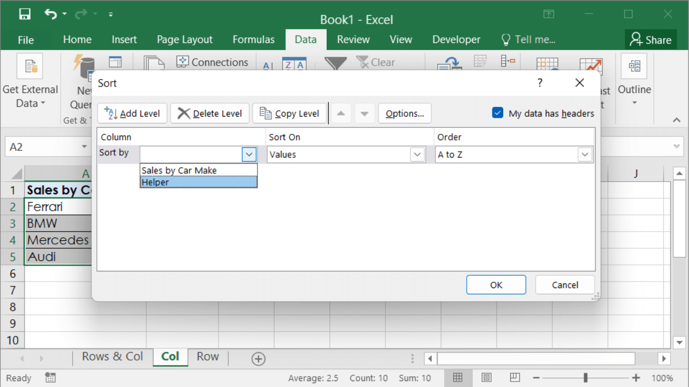
Task: Select Helper from the column list
Action: point(198,182)
